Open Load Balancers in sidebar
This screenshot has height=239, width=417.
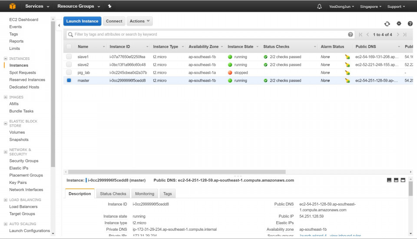23,206
